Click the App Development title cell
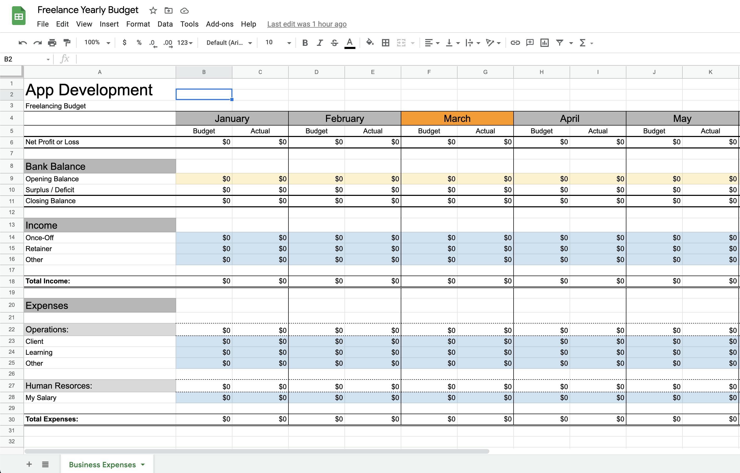The width and height of the screenshot is (740, 473). [100, 89]
